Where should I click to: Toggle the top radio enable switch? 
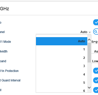coord(96,22)
